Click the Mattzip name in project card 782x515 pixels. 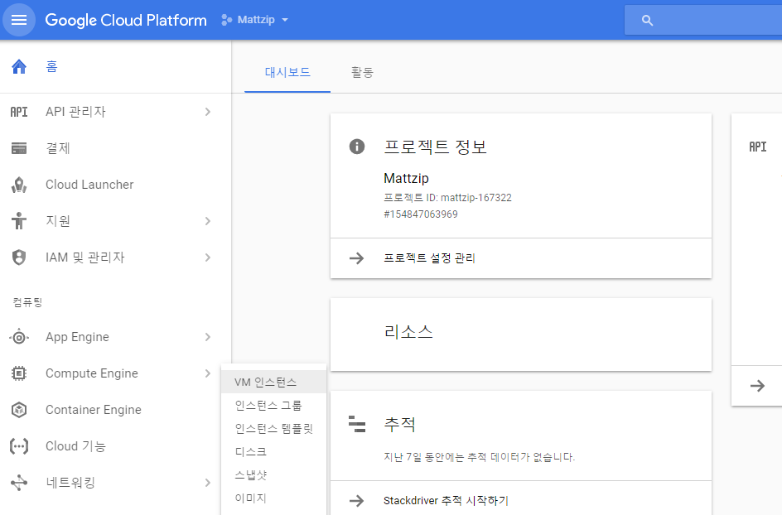click(406, 178)
